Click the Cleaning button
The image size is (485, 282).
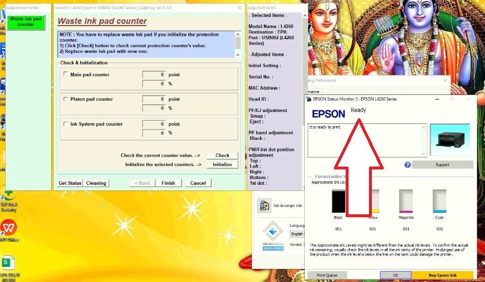tap(96, 183)
